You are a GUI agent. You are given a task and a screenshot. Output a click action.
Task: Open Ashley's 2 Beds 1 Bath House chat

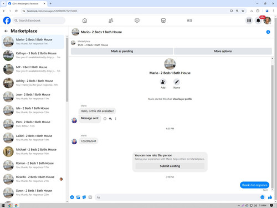(33, 83)
